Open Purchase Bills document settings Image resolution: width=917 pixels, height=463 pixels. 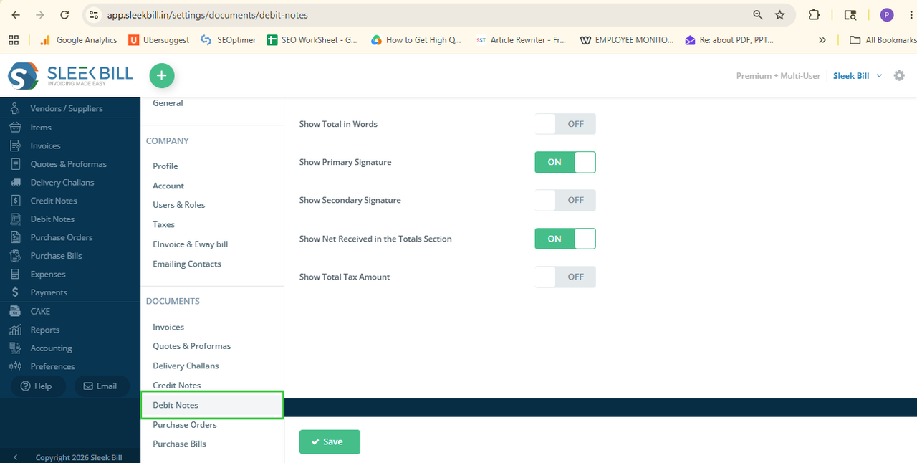click(x=180, y=444)
